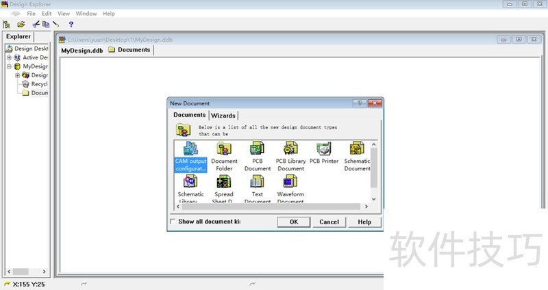
Task: Click Explorer panel scroll right arrow
Action: click(x=44, y=272)
